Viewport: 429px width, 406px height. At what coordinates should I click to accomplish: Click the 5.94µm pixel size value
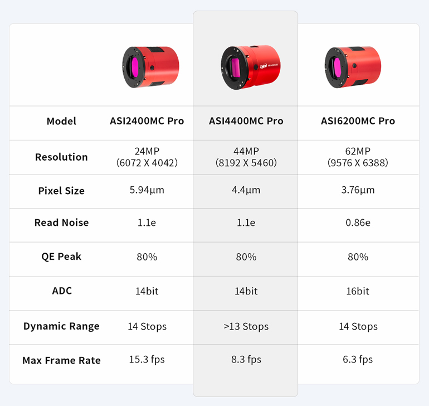click(147, 190)
